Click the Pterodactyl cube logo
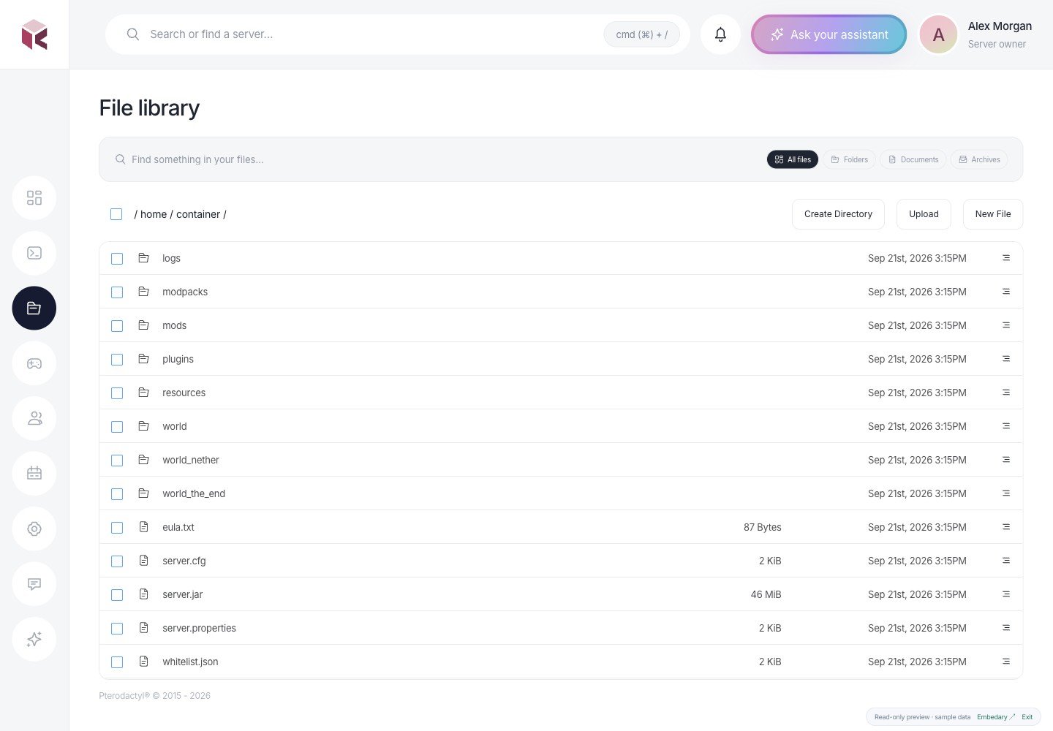The image size is (1053, 731). coord(34,34)
